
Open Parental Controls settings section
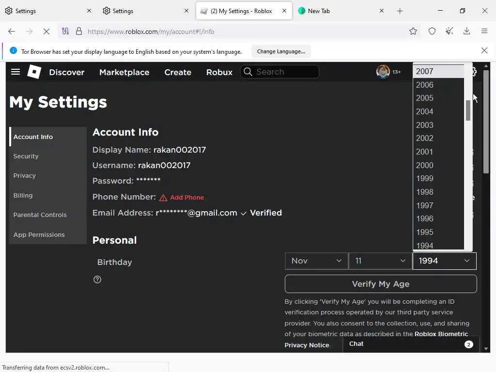pyautogui.click(x=48, y=215)
